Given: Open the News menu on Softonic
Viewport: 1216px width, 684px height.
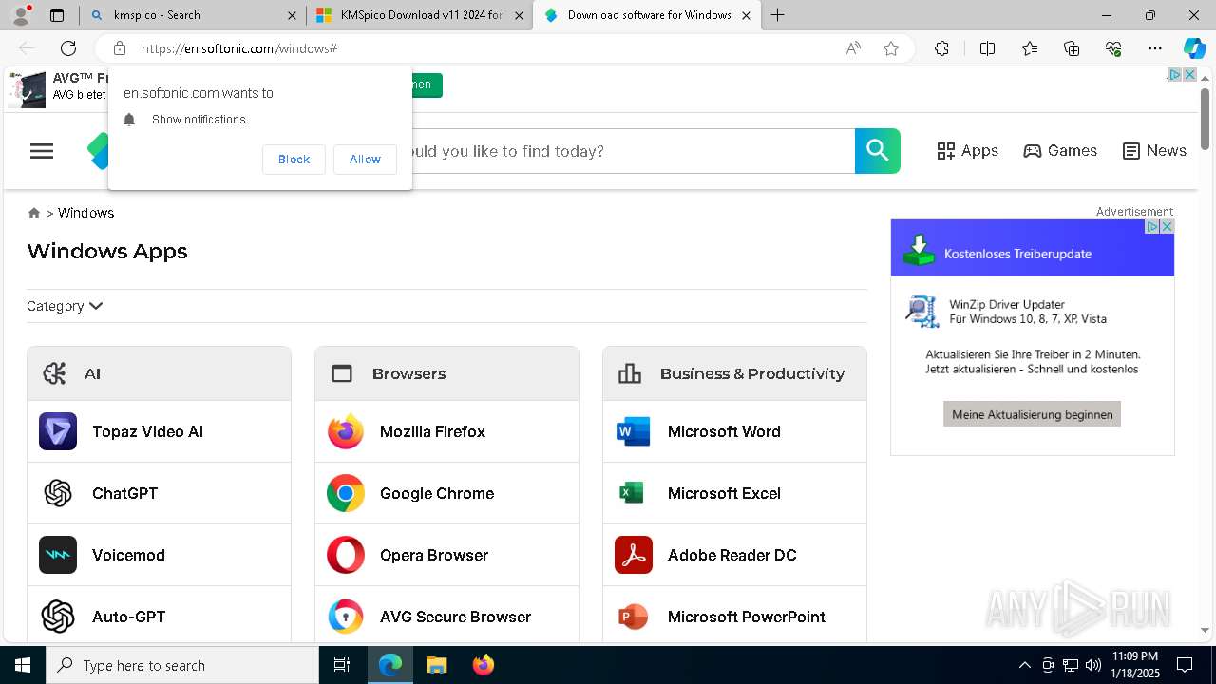Looking at the screenshot, I should (1154, 151).
